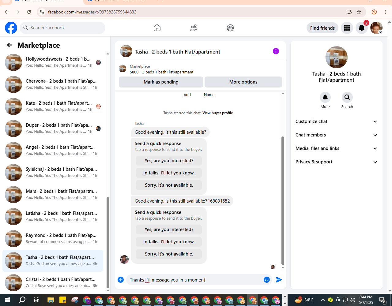
Task: Click Tasha's avatar beside quick responses
Action: point(124,259)
